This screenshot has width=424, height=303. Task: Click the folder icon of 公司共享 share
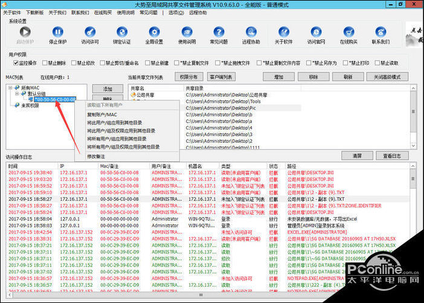[x=133, y=95]
